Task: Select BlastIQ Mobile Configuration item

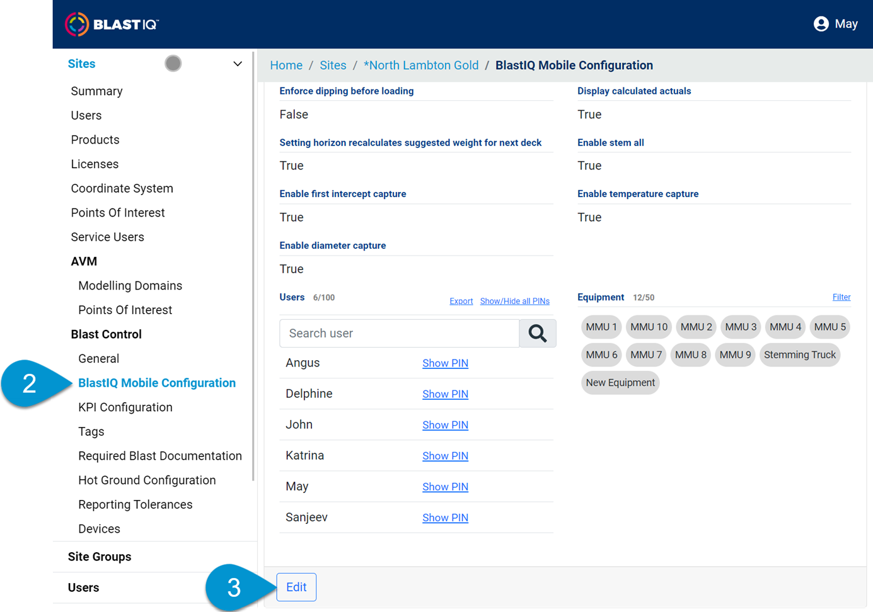Action: pos(157,383)
